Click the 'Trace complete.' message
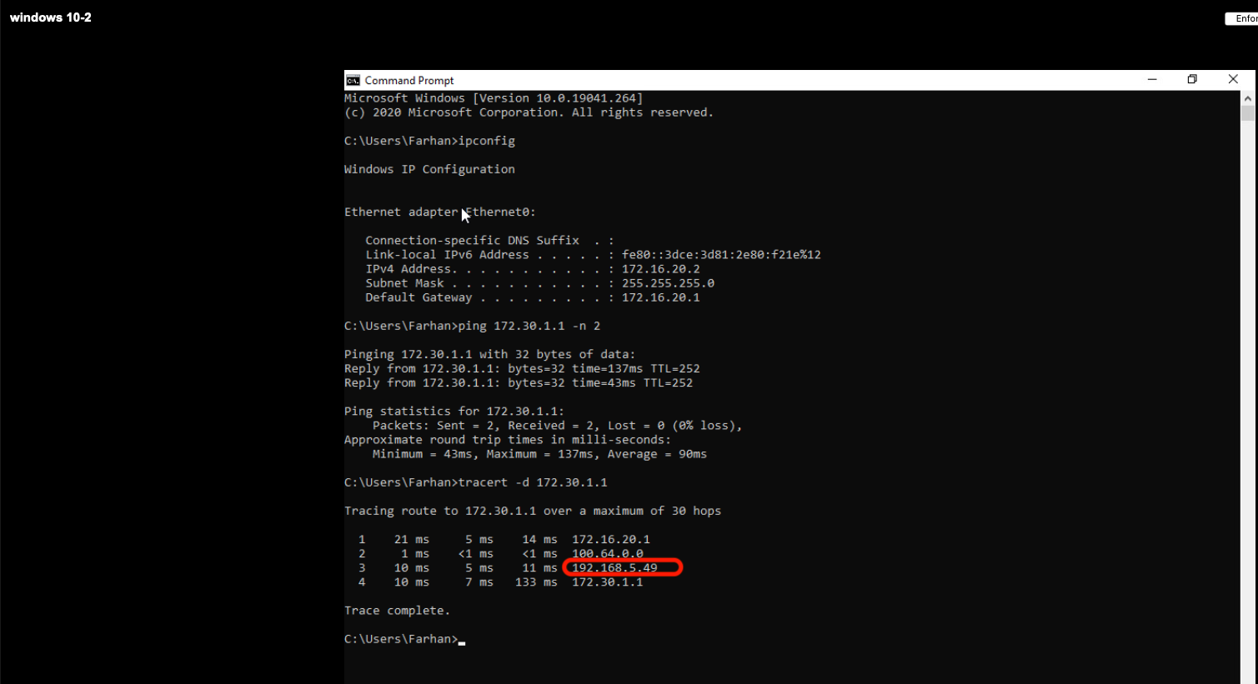The height and width of the screenshot is (684, 1258). click(397, 611)
